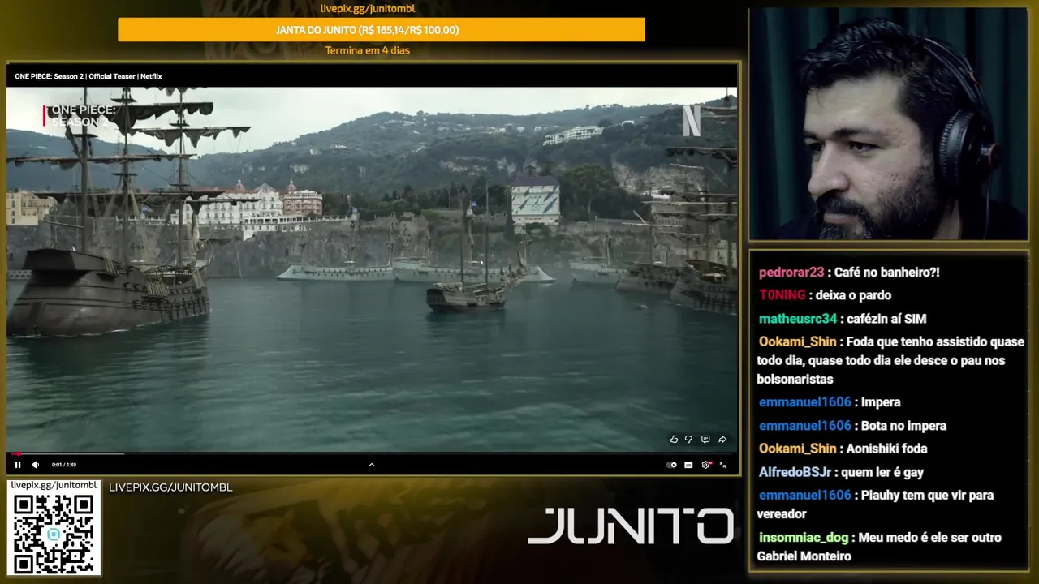Screen dimensions: 1039x584
Task: Click the 'Café no banheiro?!' message
Action: [x=887, y=273]
